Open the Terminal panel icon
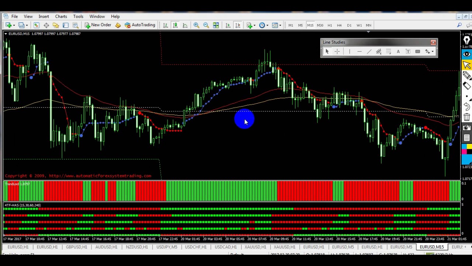Screen dimensions: 472x266 pos(66,25)
